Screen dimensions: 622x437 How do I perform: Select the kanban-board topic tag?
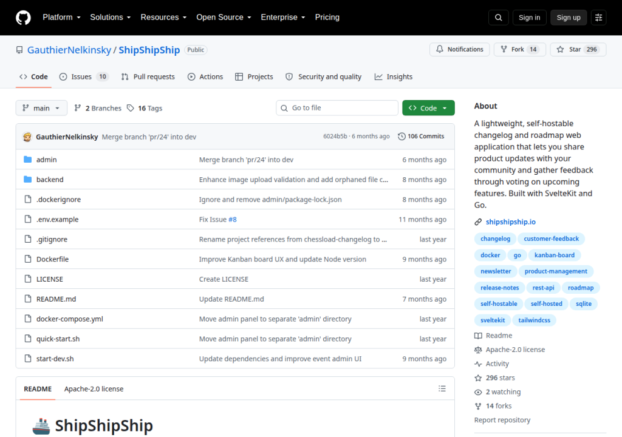point(554,255)
